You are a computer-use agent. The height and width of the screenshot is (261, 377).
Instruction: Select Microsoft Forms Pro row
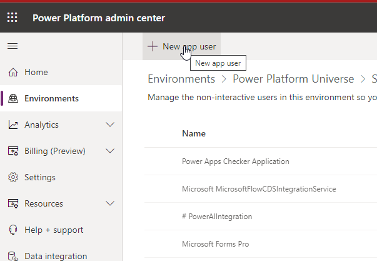pos(261,243)
